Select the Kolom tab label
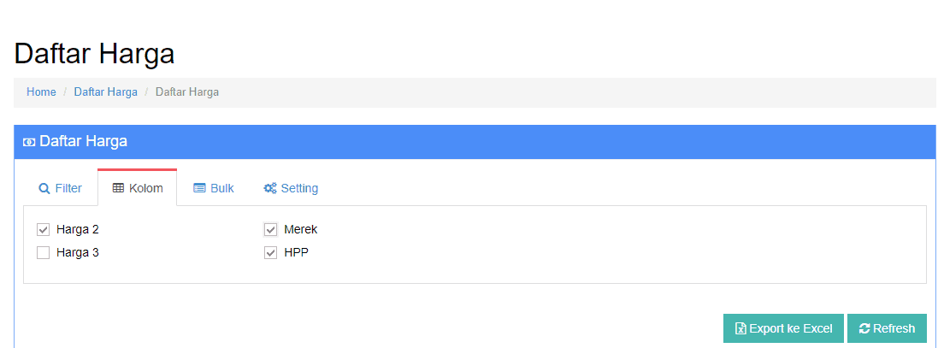938x348 pixels. pyautogui.click(x=146, y=188)
